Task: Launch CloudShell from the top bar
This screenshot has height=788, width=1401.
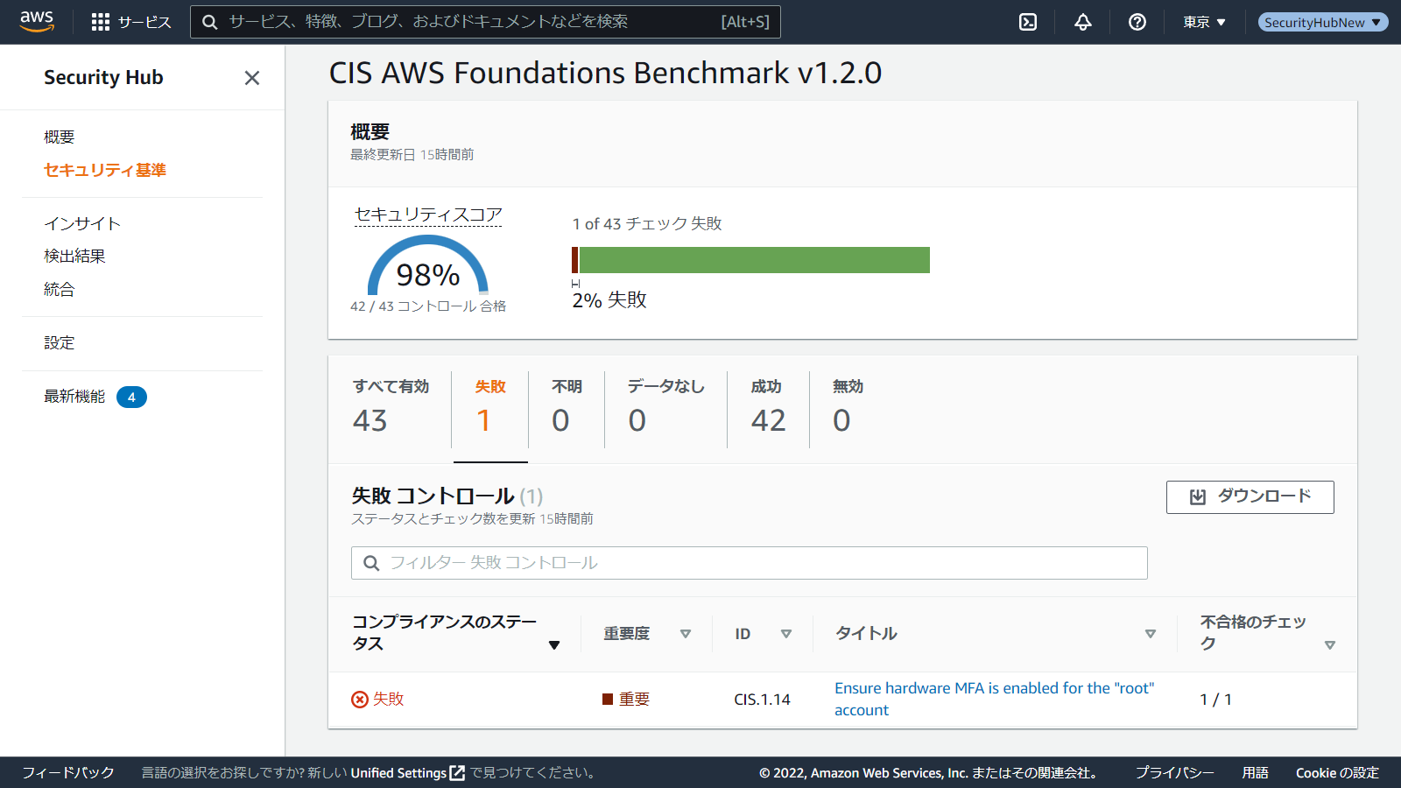Action: click(1028, 22)
